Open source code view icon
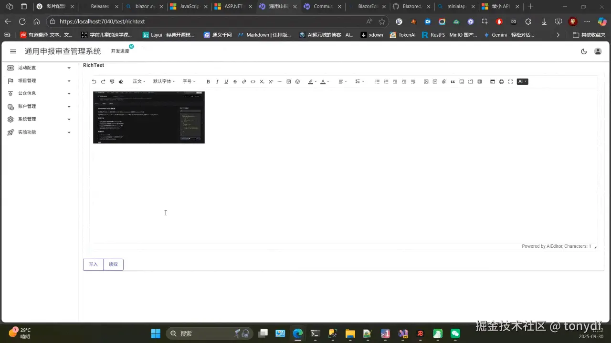Image resolution: width=611 pixels, height=343 pixels. (493, 81)
